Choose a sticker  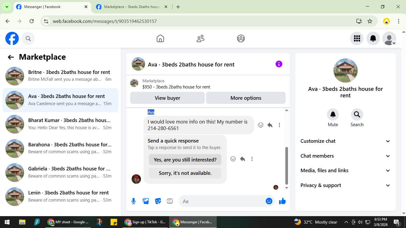click(158, 201)
